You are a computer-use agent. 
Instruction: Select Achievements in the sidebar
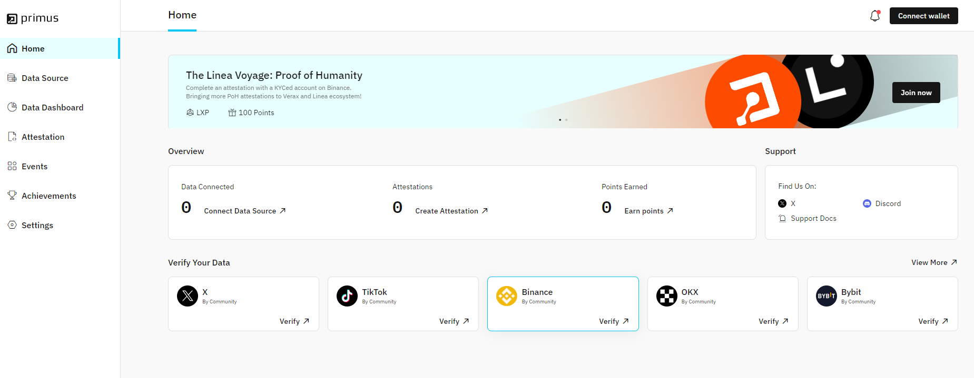48,196
